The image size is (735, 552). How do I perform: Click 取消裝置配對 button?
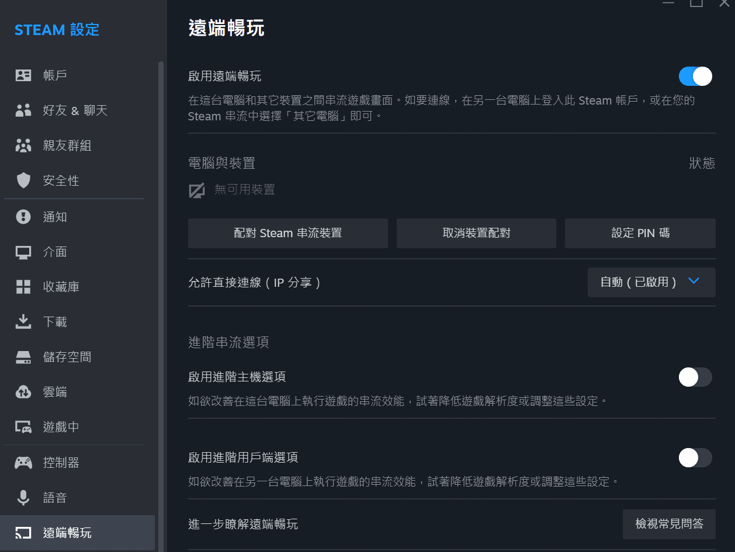pos(476,233)
